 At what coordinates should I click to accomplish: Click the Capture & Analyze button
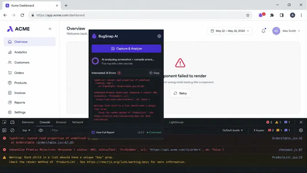[126, 48]
